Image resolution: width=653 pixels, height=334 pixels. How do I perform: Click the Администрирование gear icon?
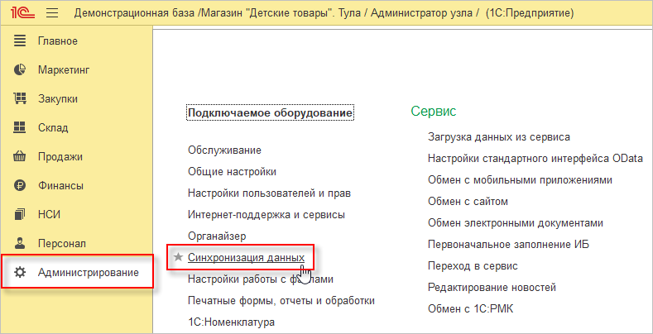21,273
